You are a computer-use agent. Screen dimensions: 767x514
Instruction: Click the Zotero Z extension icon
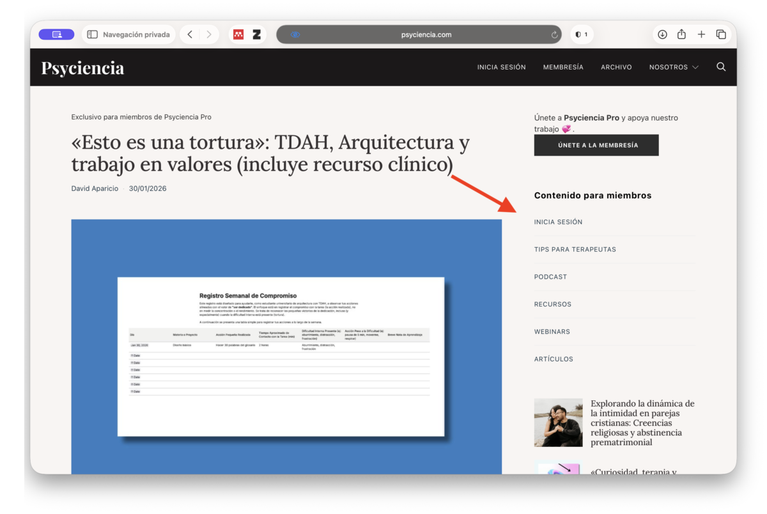[x=256, y=34]
